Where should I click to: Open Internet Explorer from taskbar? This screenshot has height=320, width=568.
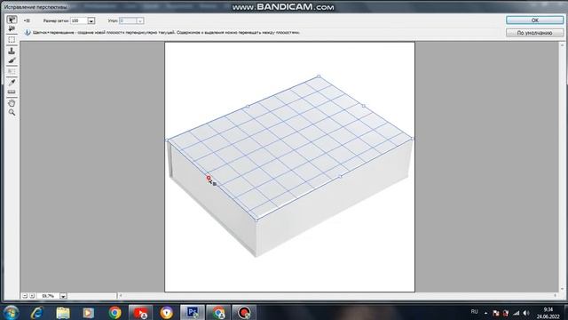click(x=37, y=312)
